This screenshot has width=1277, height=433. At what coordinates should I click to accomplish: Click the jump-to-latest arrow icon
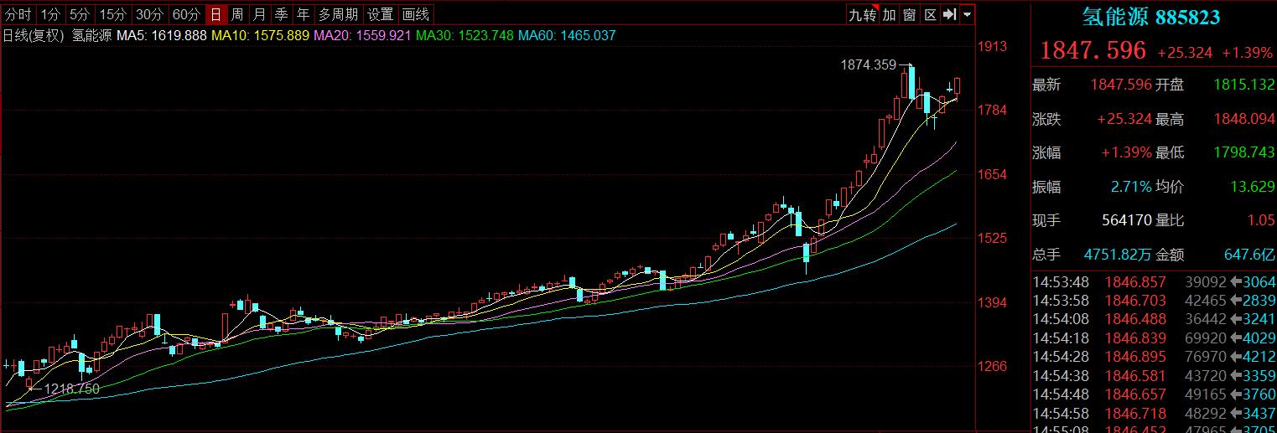[x=950, y=14]
